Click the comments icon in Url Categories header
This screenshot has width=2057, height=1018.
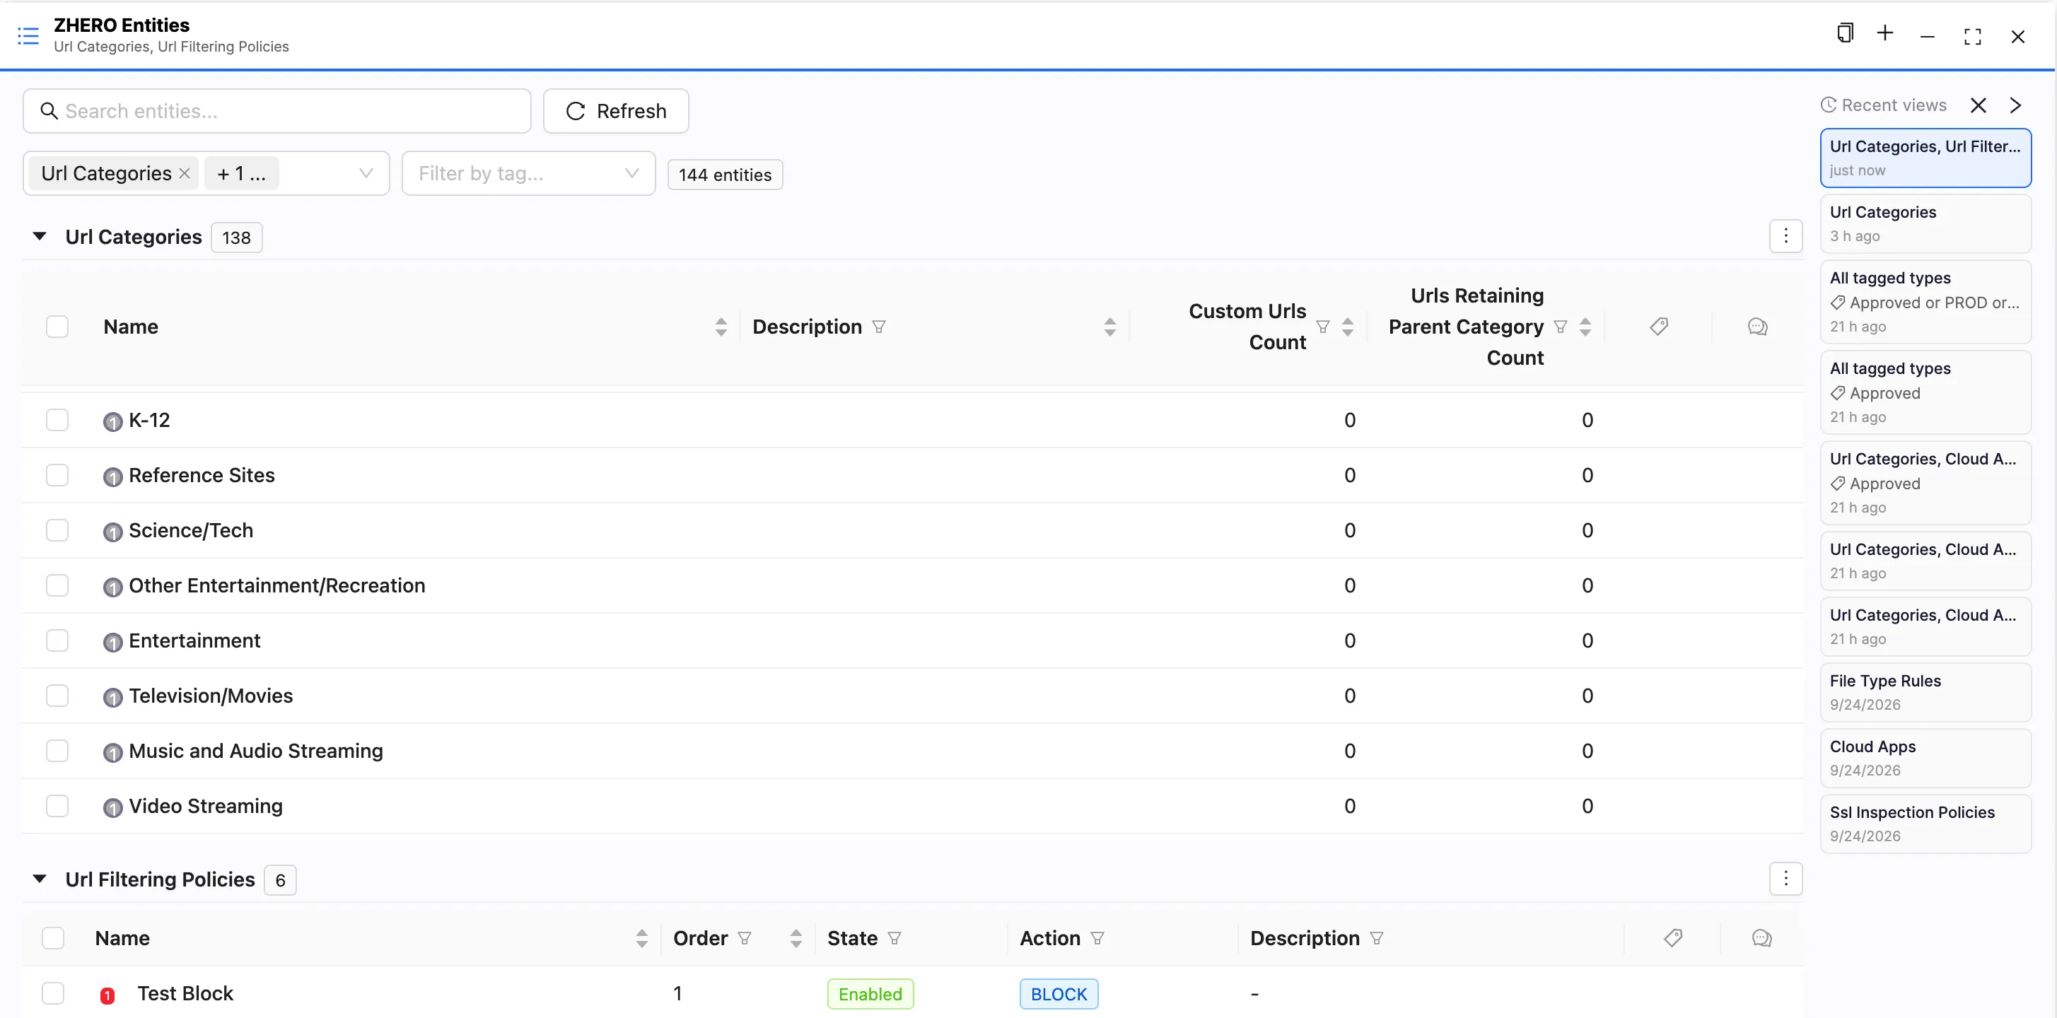click(x=1756, y=327)
